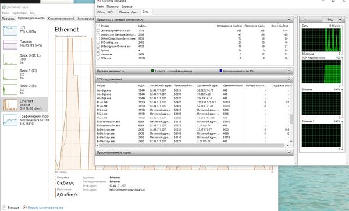This screenshot has height=211, width=349.
Task: Click EADesktop.exe row with remote port 9000
Action: [x=193, y=129]
